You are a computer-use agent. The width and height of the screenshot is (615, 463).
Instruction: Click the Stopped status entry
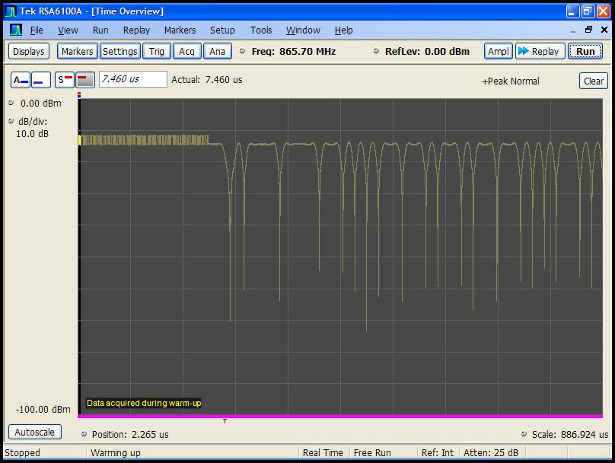pos(22,453)
